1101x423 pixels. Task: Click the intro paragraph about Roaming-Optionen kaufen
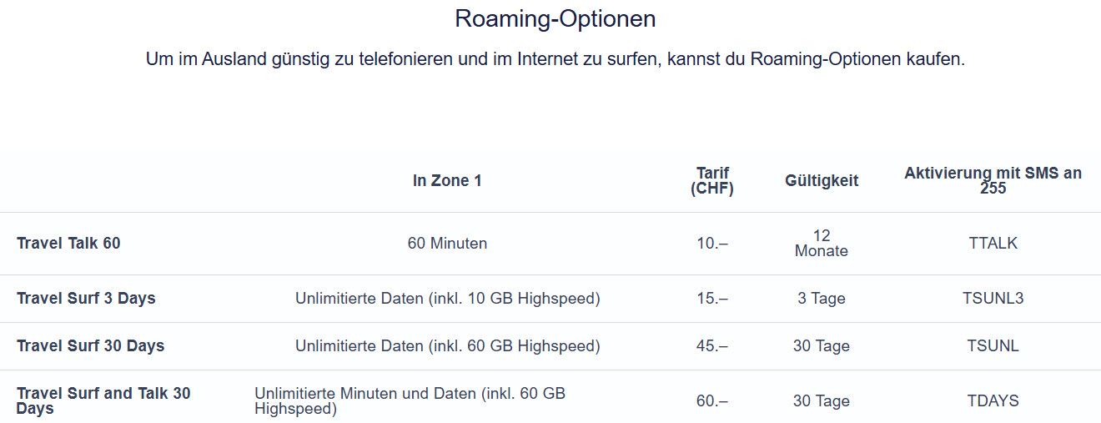coord(555,60)
